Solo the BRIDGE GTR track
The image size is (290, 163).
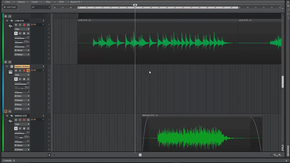(20, 120)
